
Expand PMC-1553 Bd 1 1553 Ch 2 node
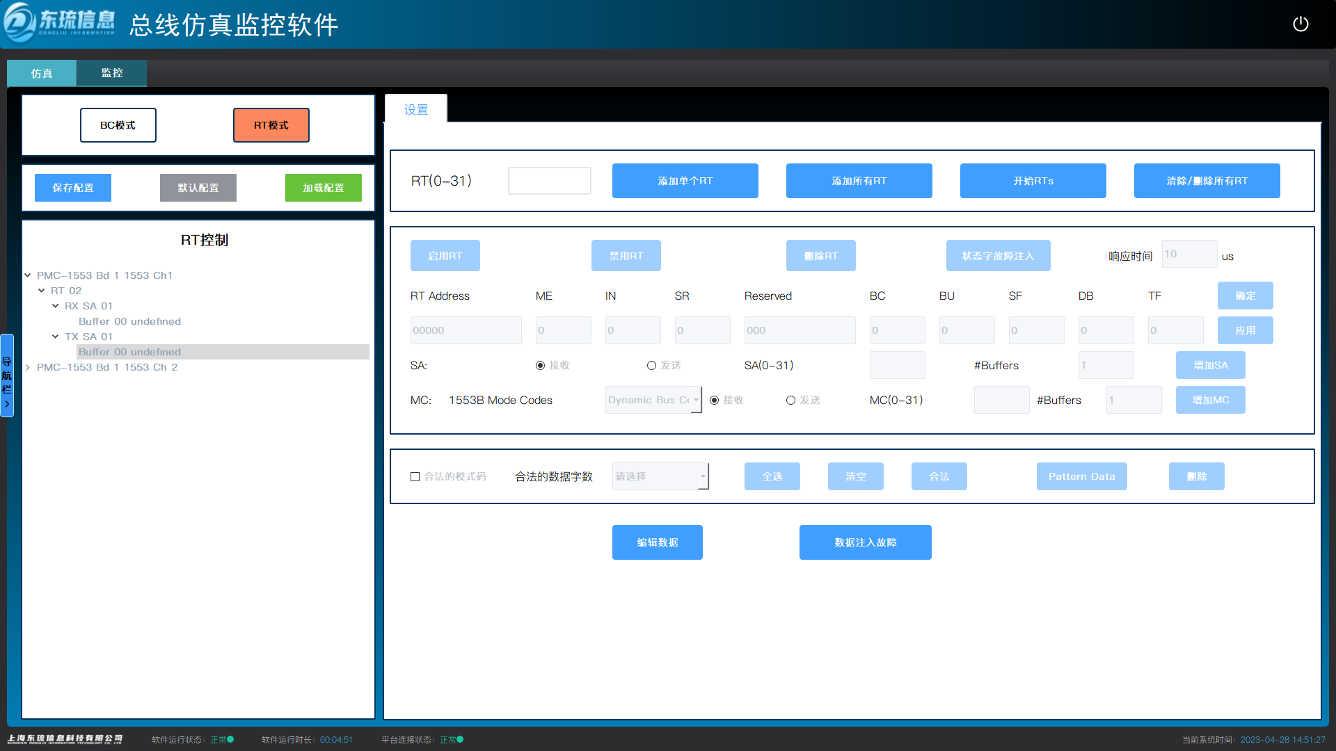pos(28,367)
